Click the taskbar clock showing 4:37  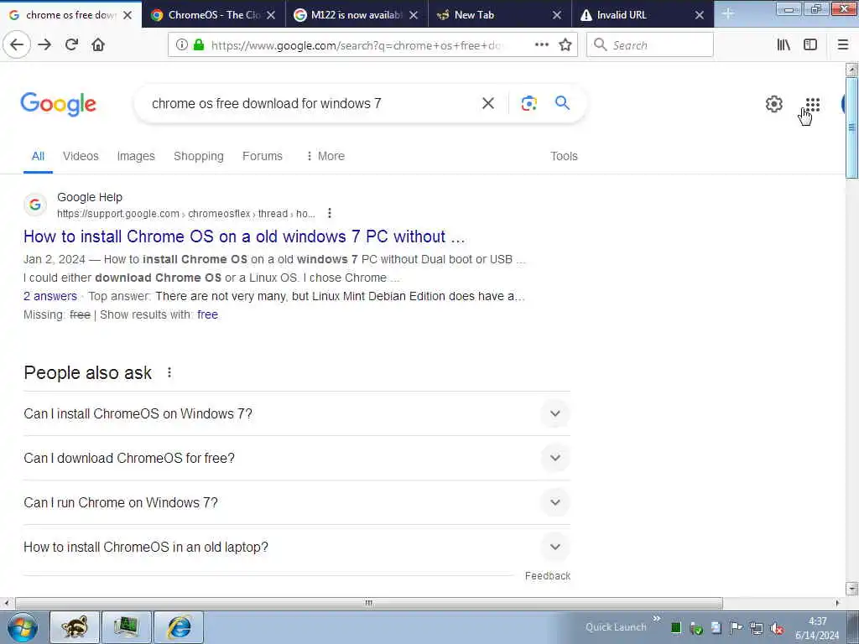point(817,628)
